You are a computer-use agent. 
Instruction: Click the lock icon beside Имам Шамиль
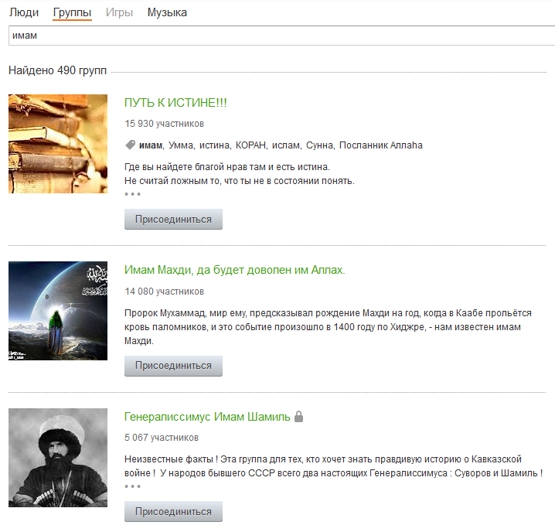[299, 417]
